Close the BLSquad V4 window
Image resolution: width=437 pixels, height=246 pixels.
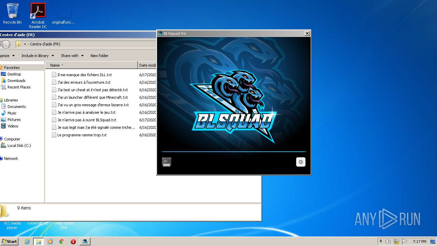(307, 33)
